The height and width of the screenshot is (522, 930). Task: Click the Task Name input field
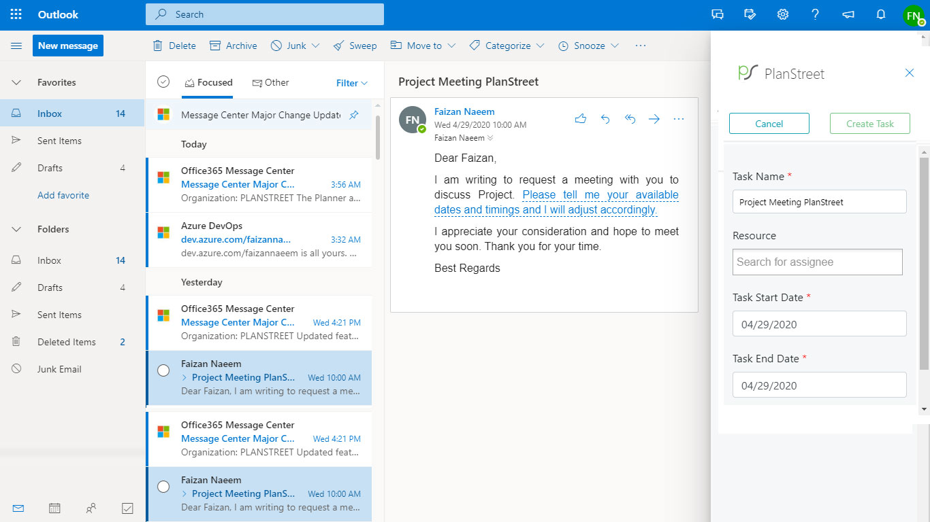820,202
